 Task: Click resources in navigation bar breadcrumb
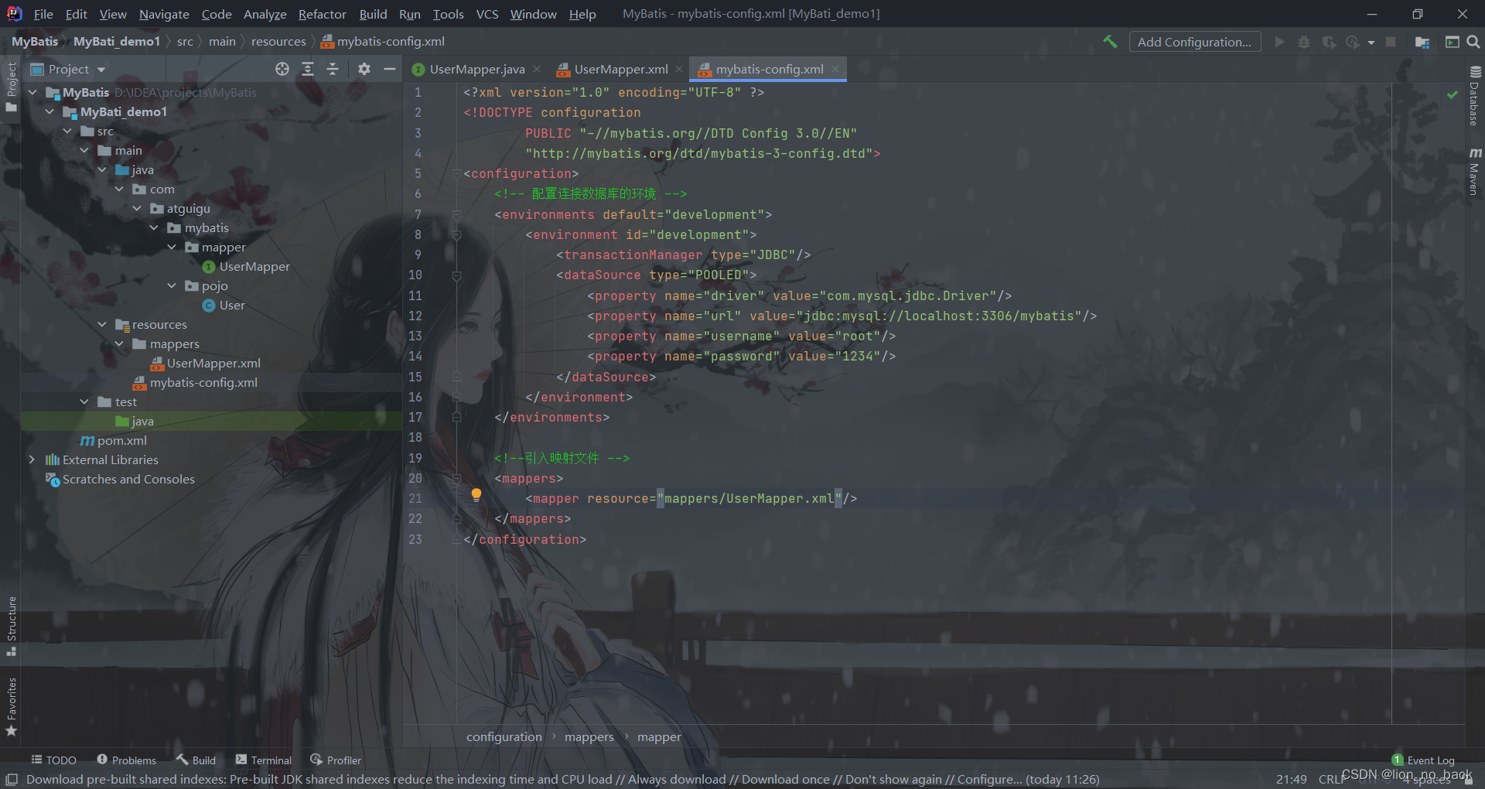coord(278,41)
